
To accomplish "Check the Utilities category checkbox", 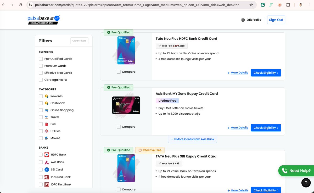I will pyautogui.click(x=41, y=131).
